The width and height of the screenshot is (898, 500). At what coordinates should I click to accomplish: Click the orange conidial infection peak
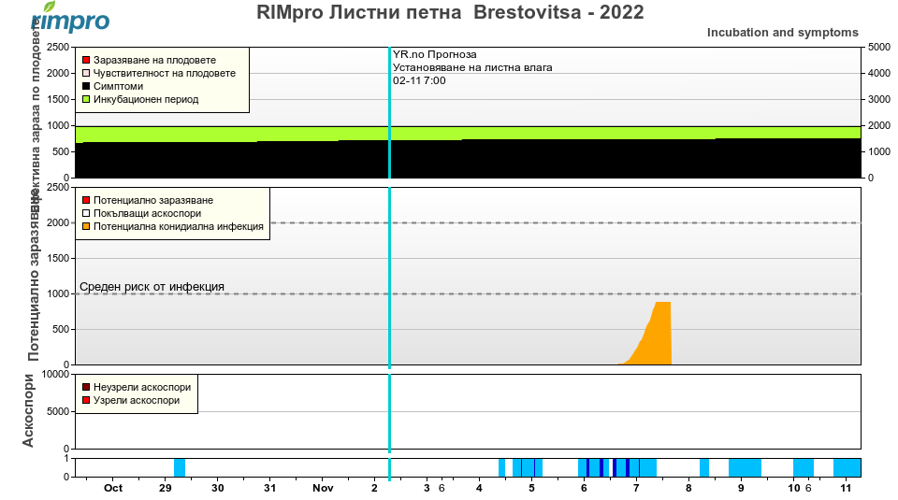point(662,333)
